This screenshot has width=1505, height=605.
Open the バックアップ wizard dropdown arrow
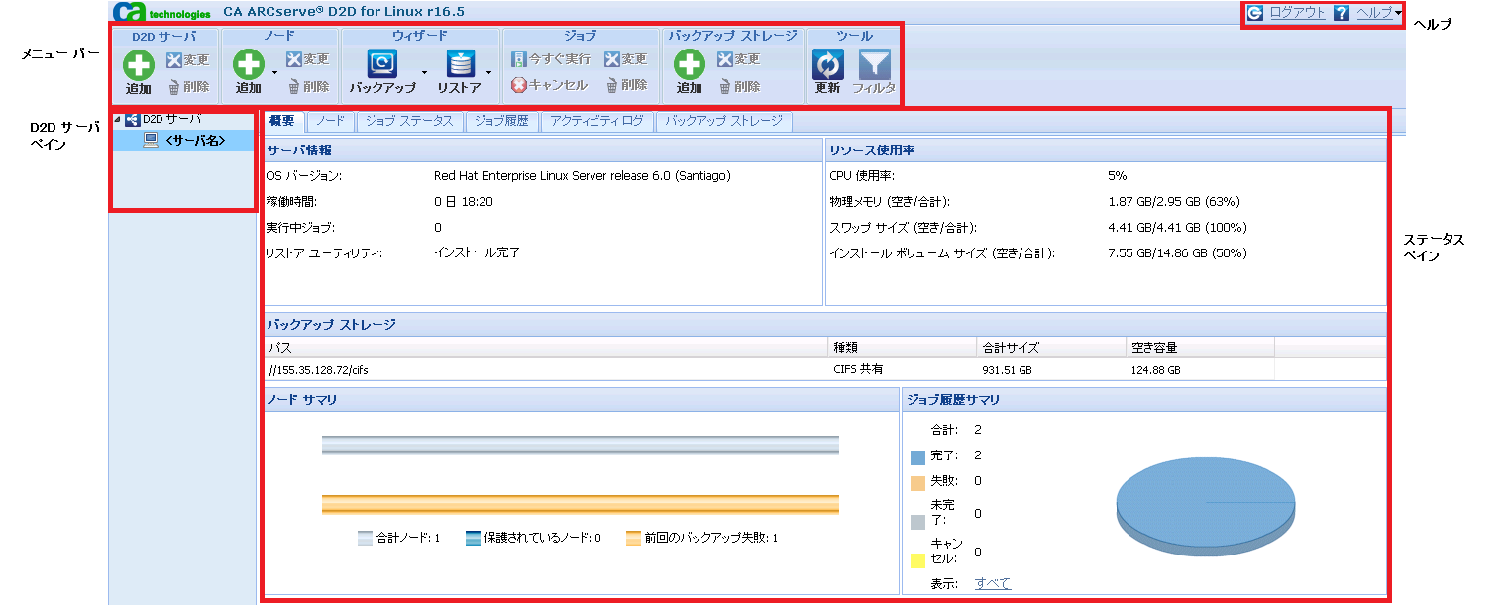[424, 72]
